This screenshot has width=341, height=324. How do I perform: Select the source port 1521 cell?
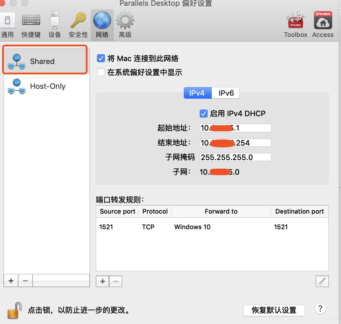[x=106, y=227]
